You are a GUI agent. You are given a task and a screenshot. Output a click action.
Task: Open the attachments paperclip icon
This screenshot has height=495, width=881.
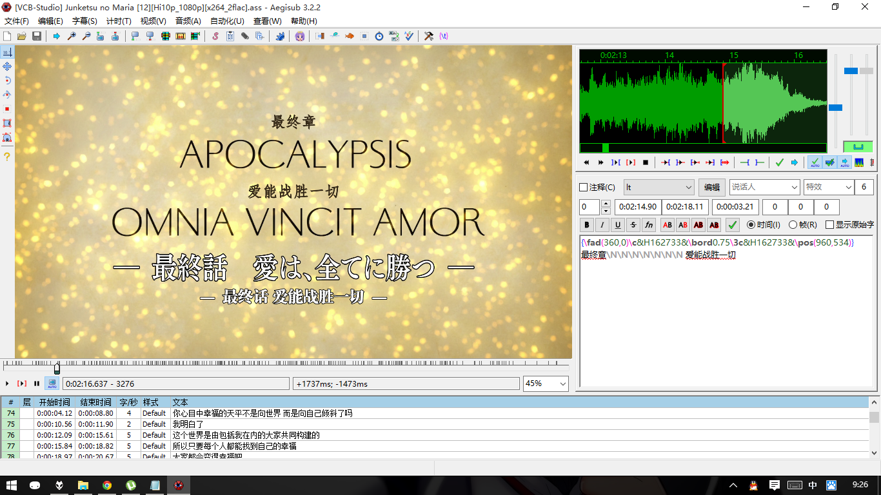pyautogui.click(x=245, y=36)
